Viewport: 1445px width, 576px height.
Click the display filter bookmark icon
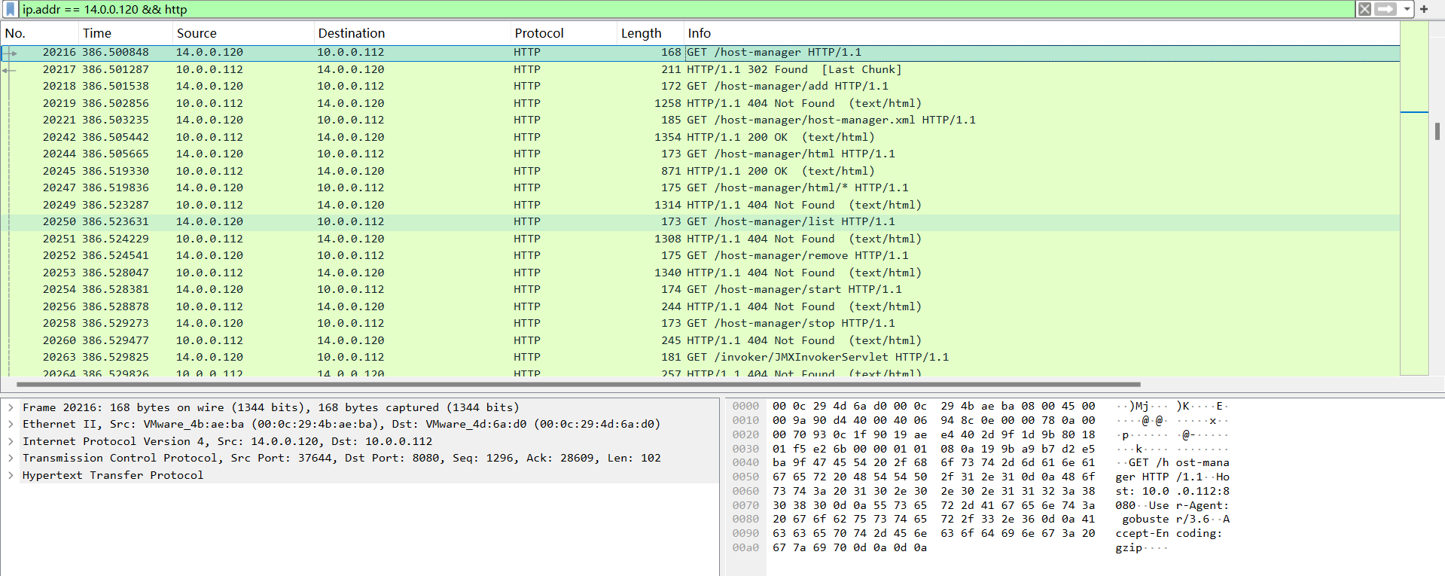coord(11,9)
